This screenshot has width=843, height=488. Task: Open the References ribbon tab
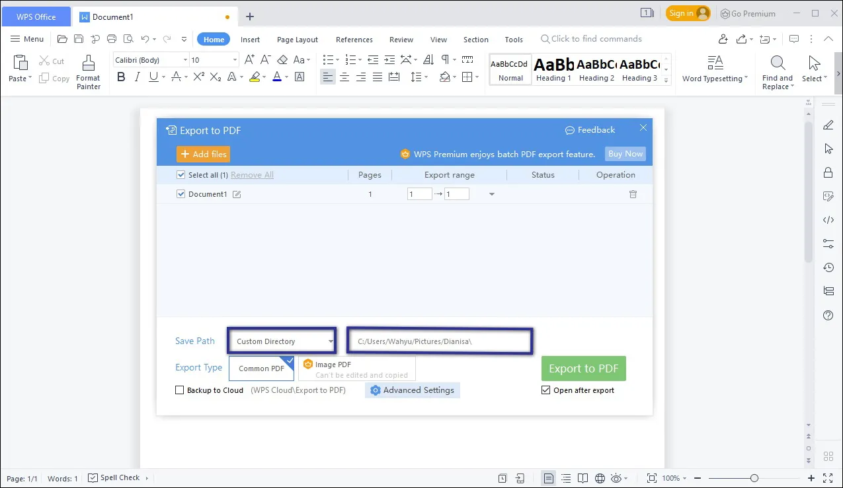click(354, 40)
